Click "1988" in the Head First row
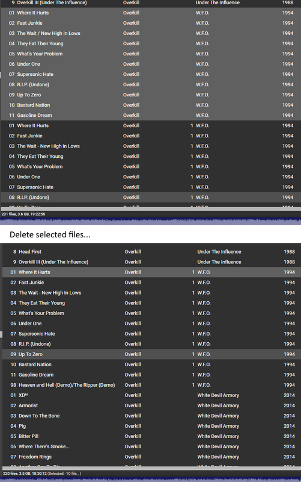This screenshot has height=482, width=301. (289, 252)
